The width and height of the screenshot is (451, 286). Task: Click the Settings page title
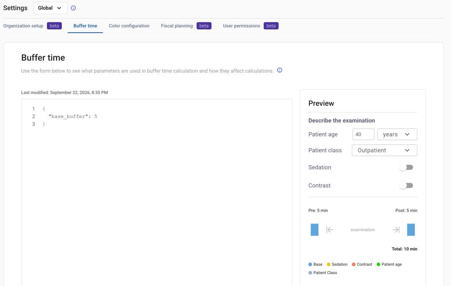click(15, 8)
